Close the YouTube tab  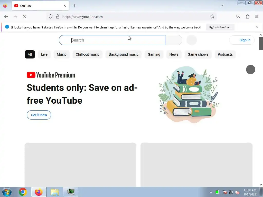point(64,6)
